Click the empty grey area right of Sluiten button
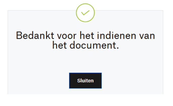Viewport: 173px width, 106px height. click(x=133, y=81)
